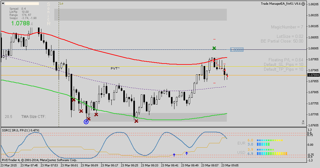Click the USD currency label
Image resolution: width=320 pixels, height=168 pixels.
tap(241, 152)
